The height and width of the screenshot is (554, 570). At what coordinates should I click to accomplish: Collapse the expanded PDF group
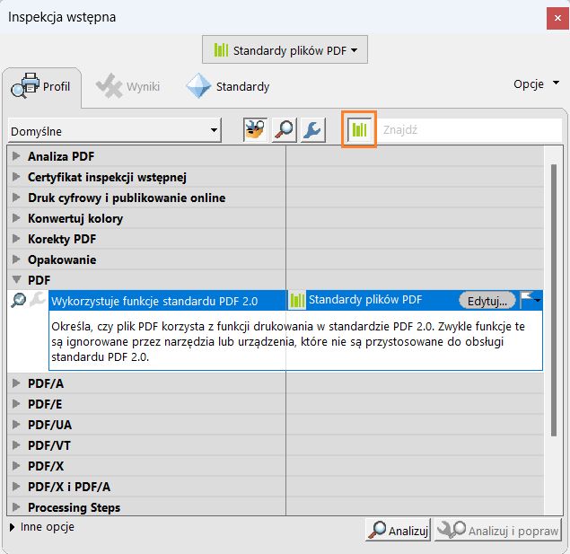[16, 279]
